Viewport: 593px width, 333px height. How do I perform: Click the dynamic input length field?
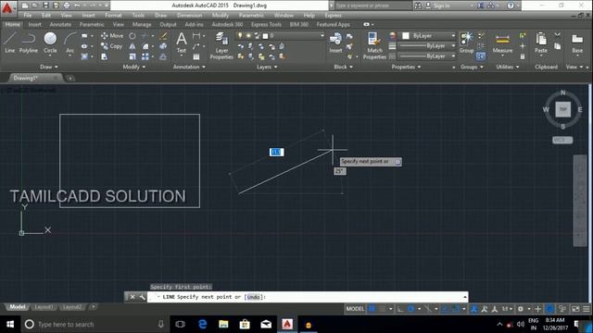click(x=276, y=152)
